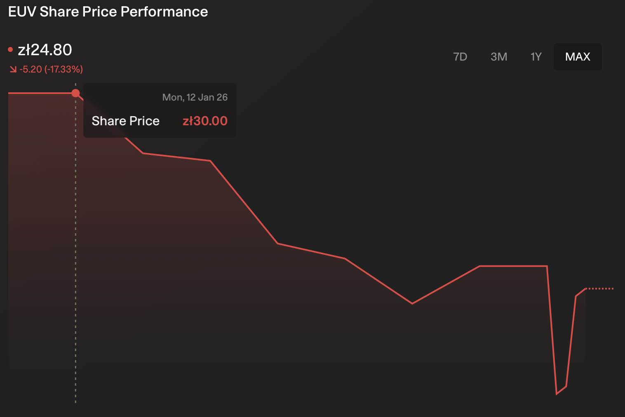Click dotted line at chart's right end

[x=600, y=288]
